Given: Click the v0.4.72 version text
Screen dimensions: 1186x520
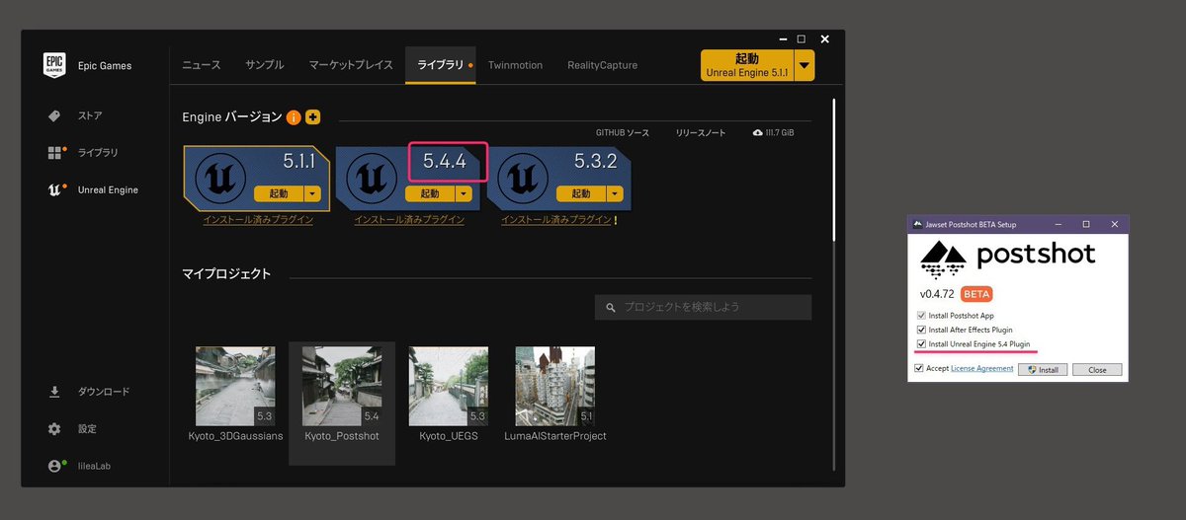Looking at the screenshot, I should (938, 294).
